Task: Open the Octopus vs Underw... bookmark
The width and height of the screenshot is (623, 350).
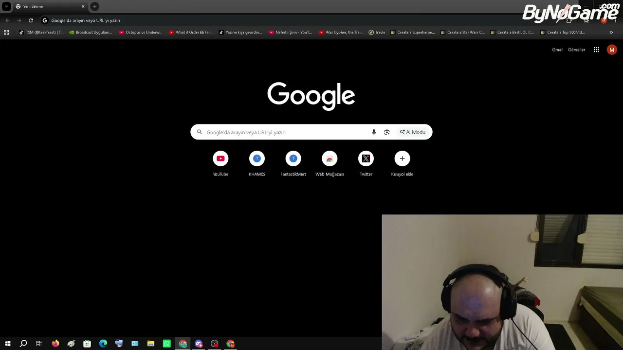Action: click(x=141, y=33)
